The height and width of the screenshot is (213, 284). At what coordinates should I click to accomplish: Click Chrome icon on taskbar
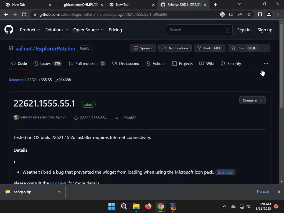(161, 206)
